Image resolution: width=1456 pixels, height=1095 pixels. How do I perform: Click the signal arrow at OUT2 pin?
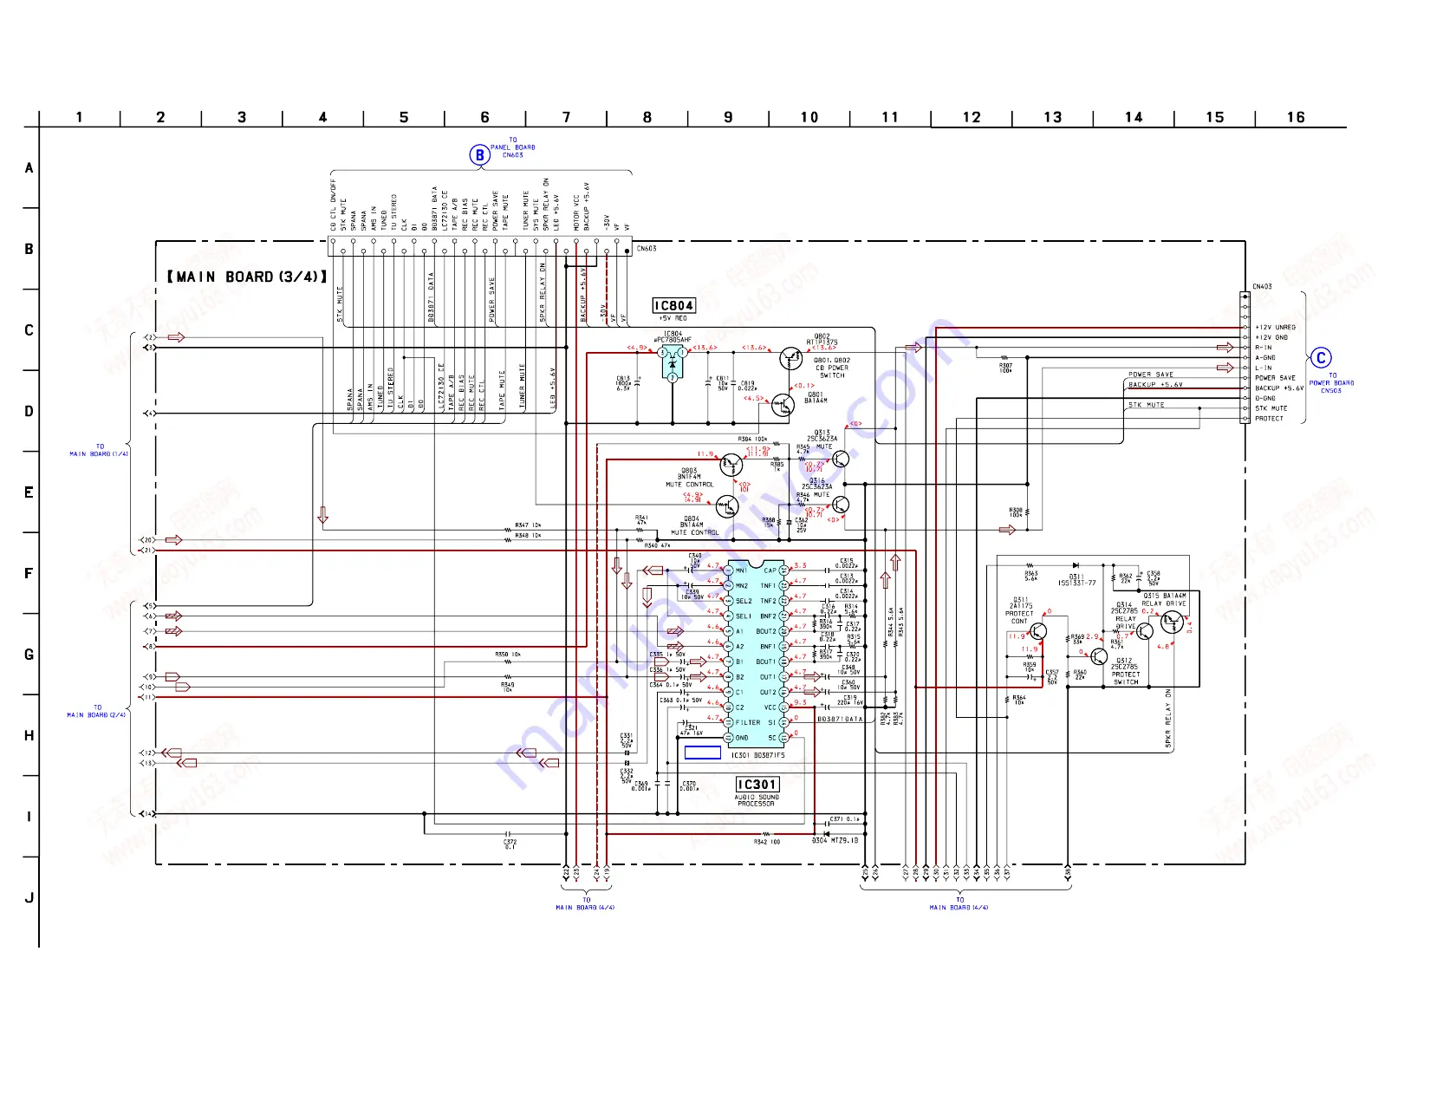[x=812, y=692]
